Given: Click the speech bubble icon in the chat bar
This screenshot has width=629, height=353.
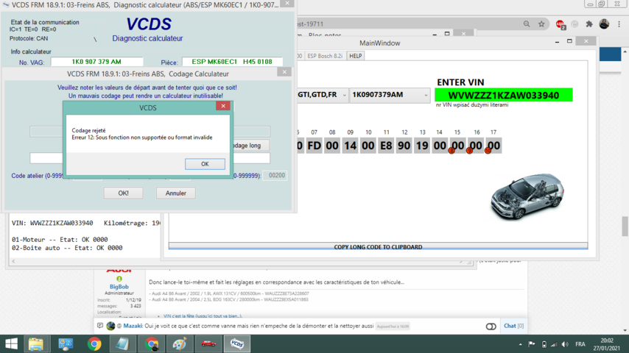Looking at the screenshot, I should pyautogui.click(x=100, y=326).
